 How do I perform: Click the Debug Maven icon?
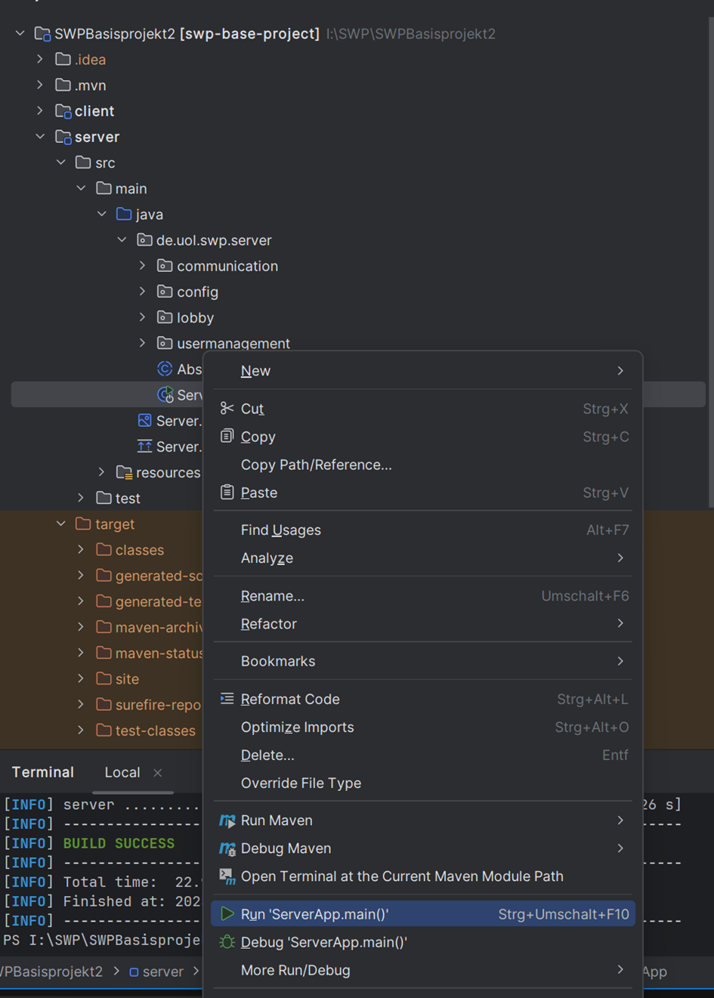point(227,848)
